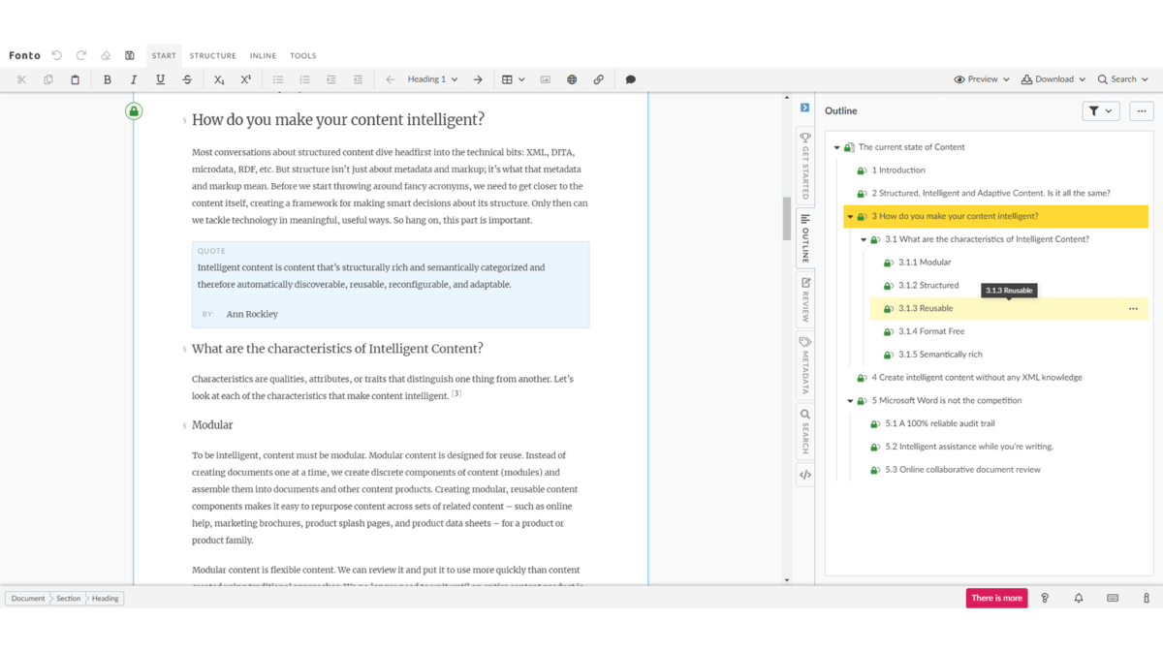Click the paste clipboard icon
This screenshot has width=1163, height=652.
click(x=75, y=79)
